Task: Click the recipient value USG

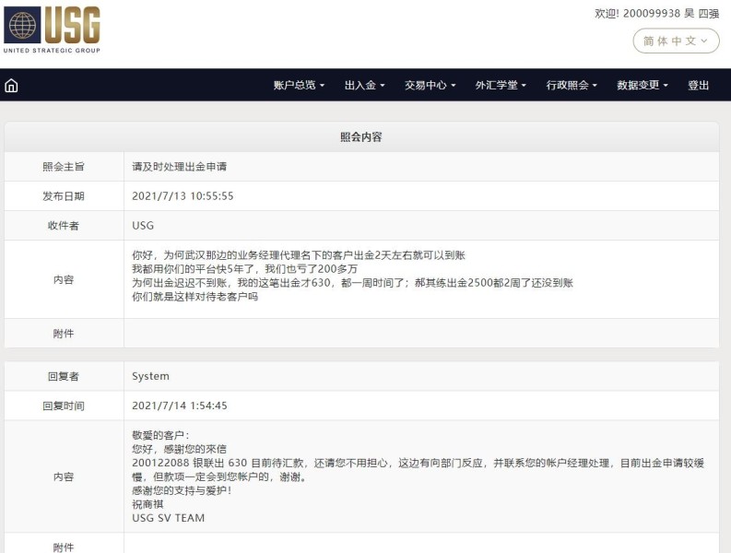Action: coord(143,226)
